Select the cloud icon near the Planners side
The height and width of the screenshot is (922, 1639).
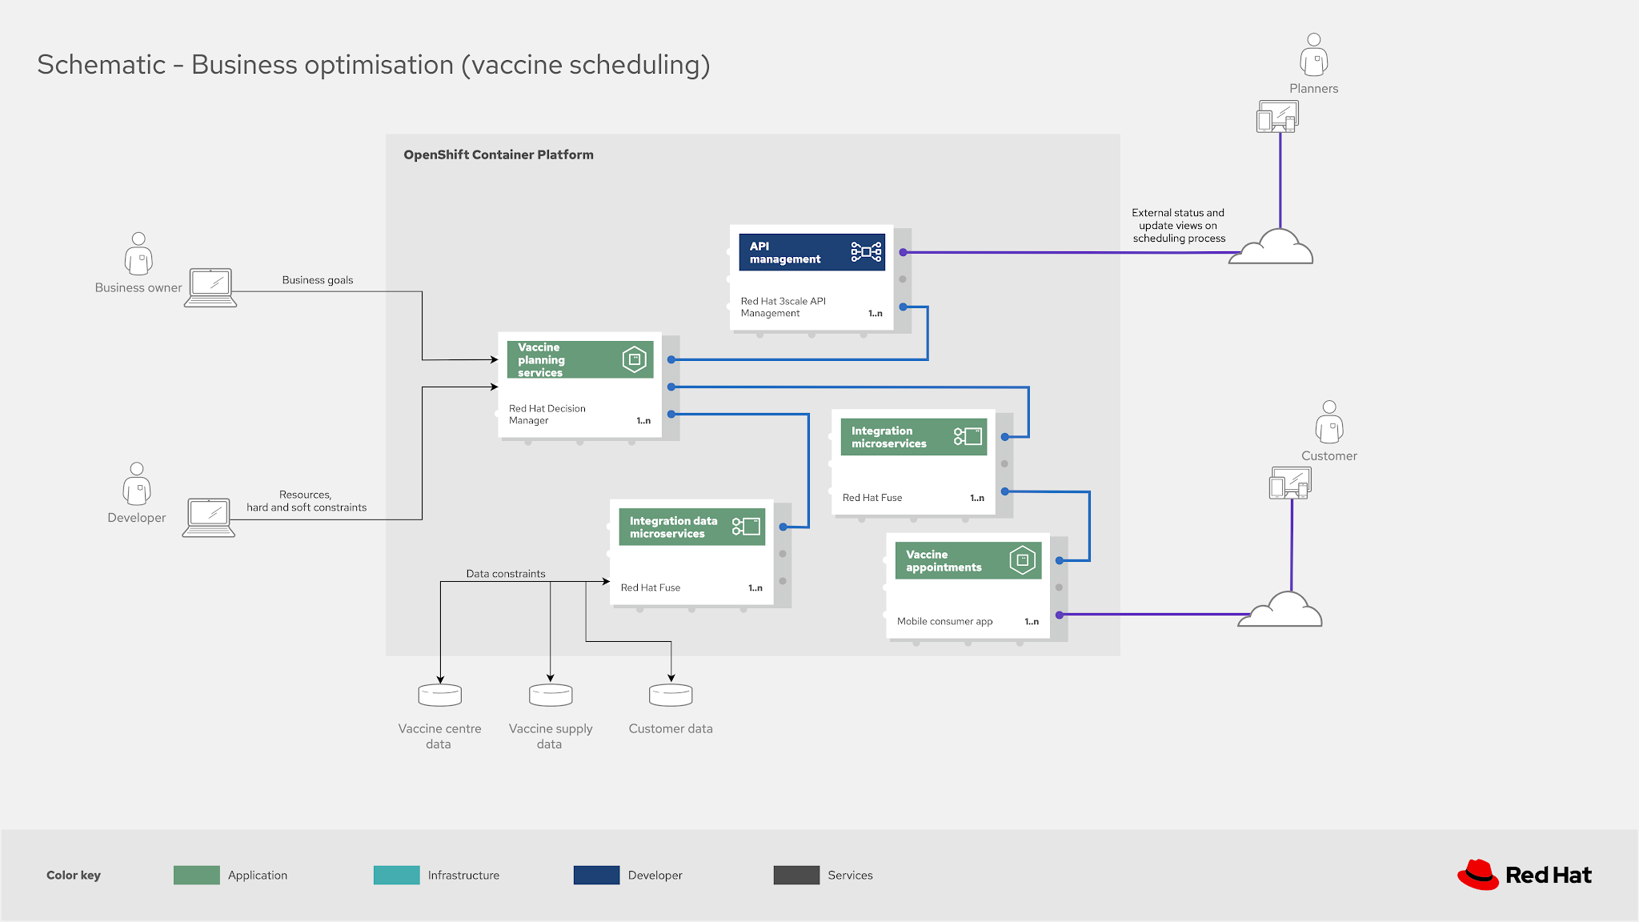(x=1271, y=250)
